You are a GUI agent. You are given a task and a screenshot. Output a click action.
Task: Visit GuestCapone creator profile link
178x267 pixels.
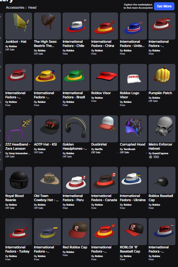click(x=160, y=153)
